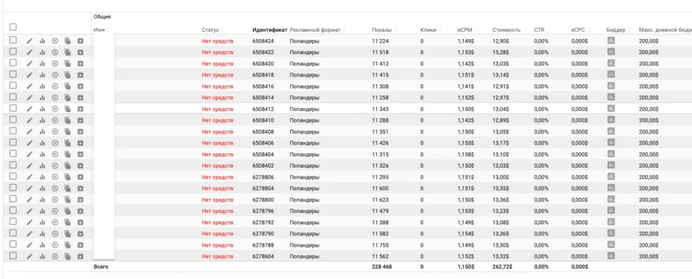Archive campaign 6508416
Screen dimensions: 692x279
(80, 86)
